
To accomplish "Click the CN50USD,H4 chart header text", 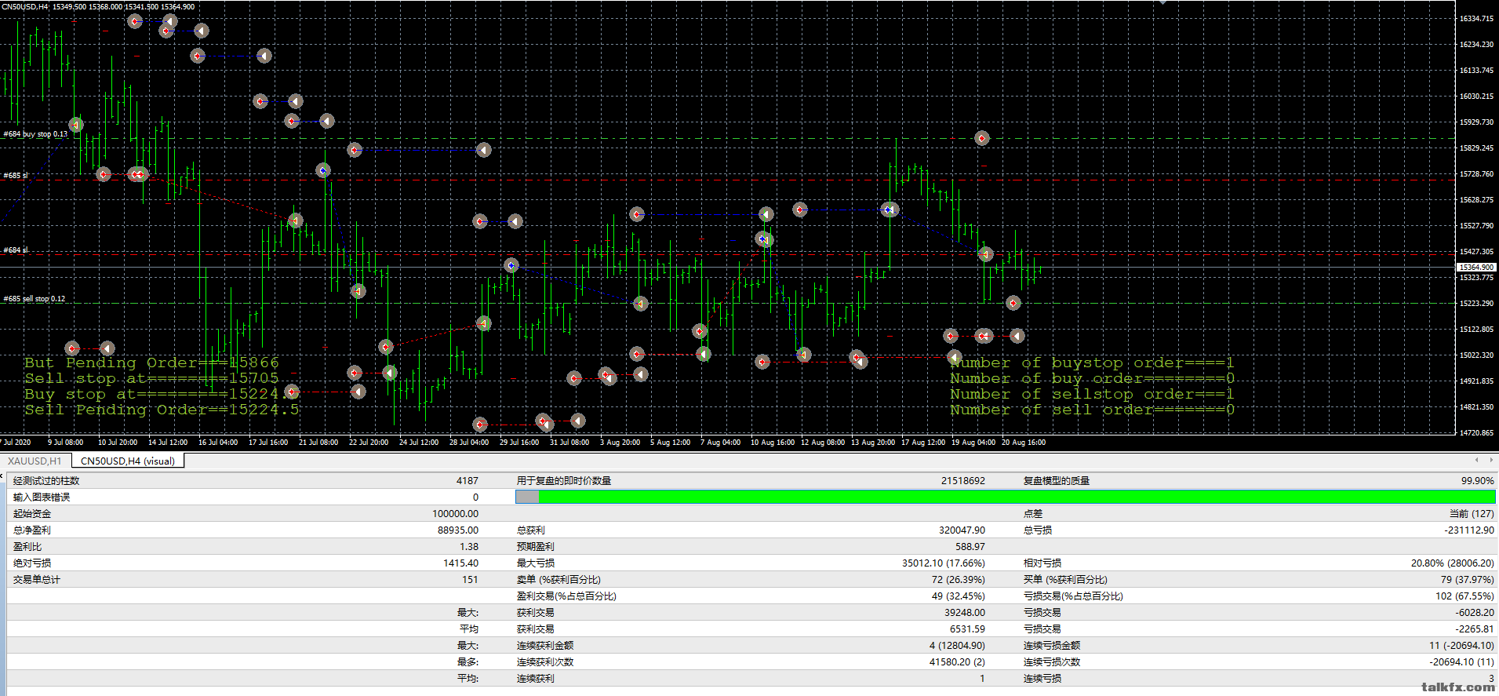I will coord(98,6).
